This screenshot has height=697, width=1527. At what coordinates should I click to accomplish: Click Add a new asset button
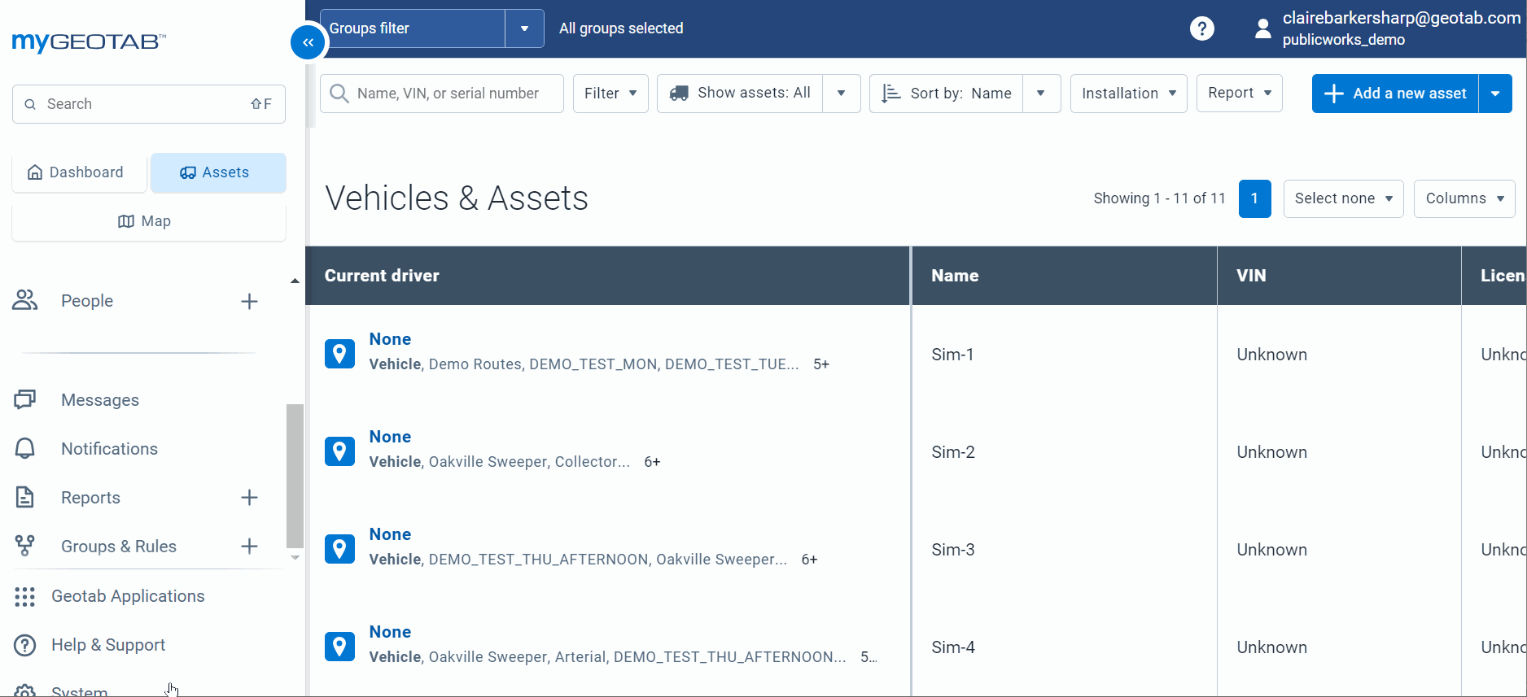coord(1395,94)
